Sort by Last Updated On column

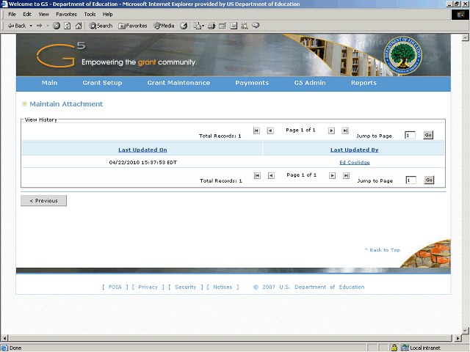[x=142, y=150]
